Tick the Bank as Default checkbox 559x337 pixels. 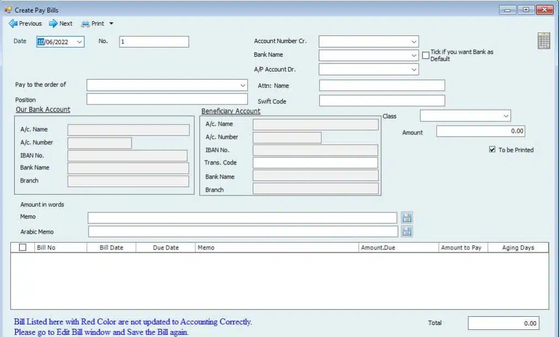click(426, 55)
